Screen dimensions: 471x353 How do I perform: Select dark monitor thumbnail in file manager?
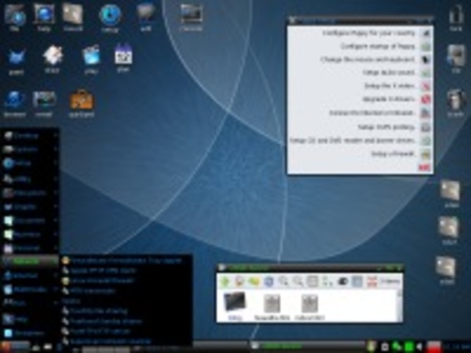(x=235, y=302)
